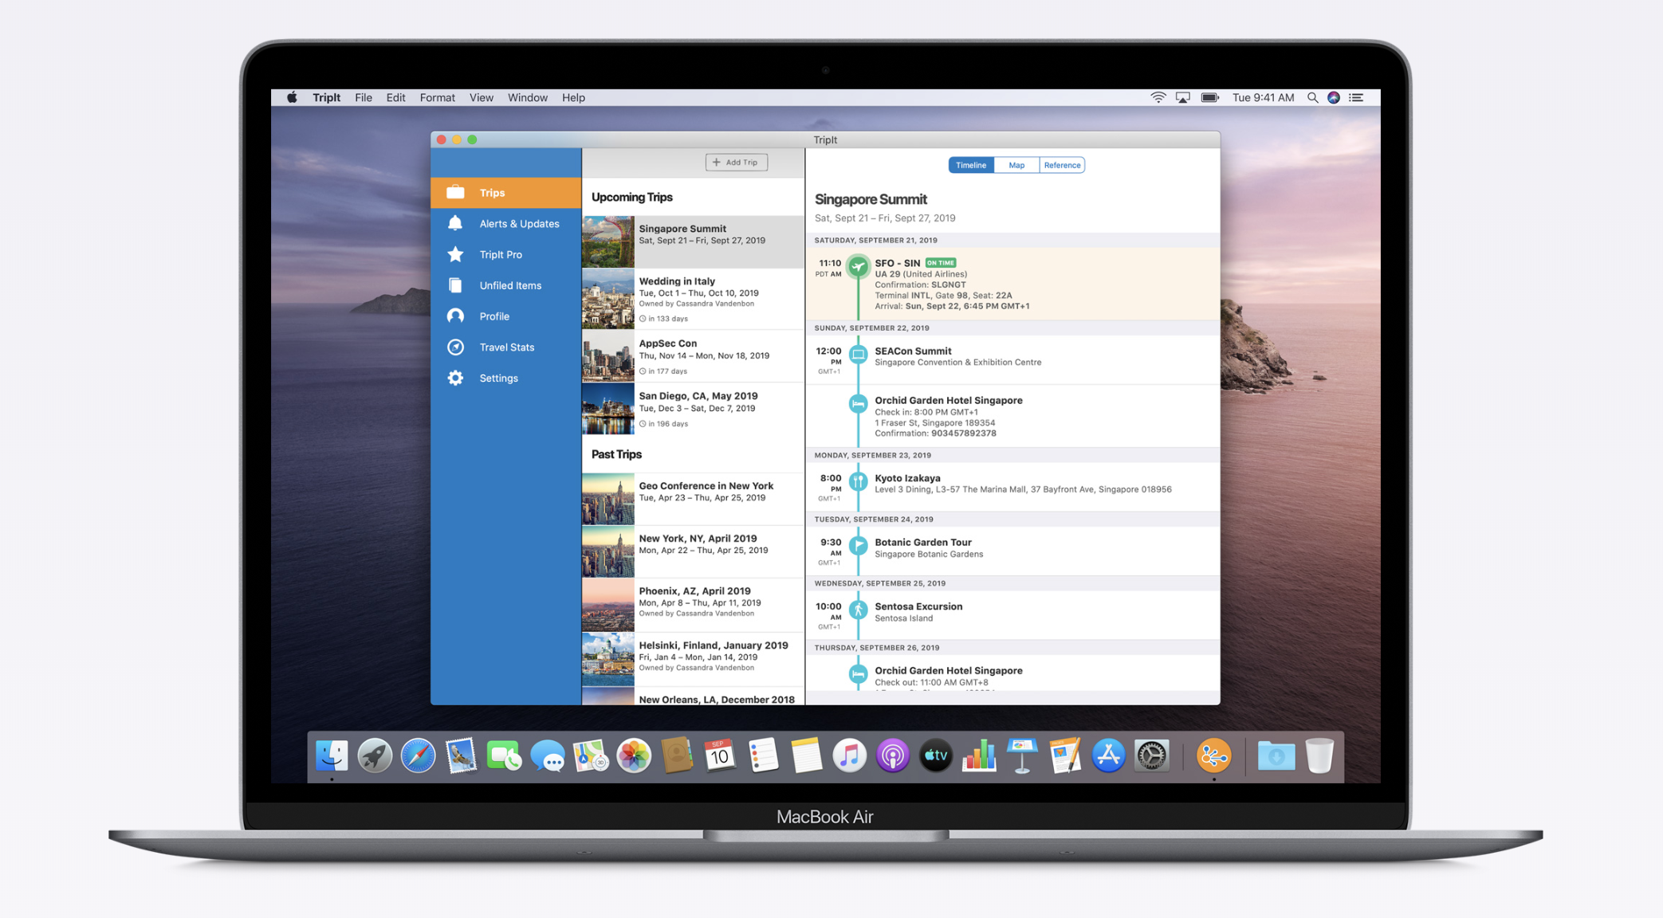Image resolution: width=1663 pixels, height=918 pixels.
Task: Open the Sentosa Excursion entry
Action: click(x=1012, y=614)
